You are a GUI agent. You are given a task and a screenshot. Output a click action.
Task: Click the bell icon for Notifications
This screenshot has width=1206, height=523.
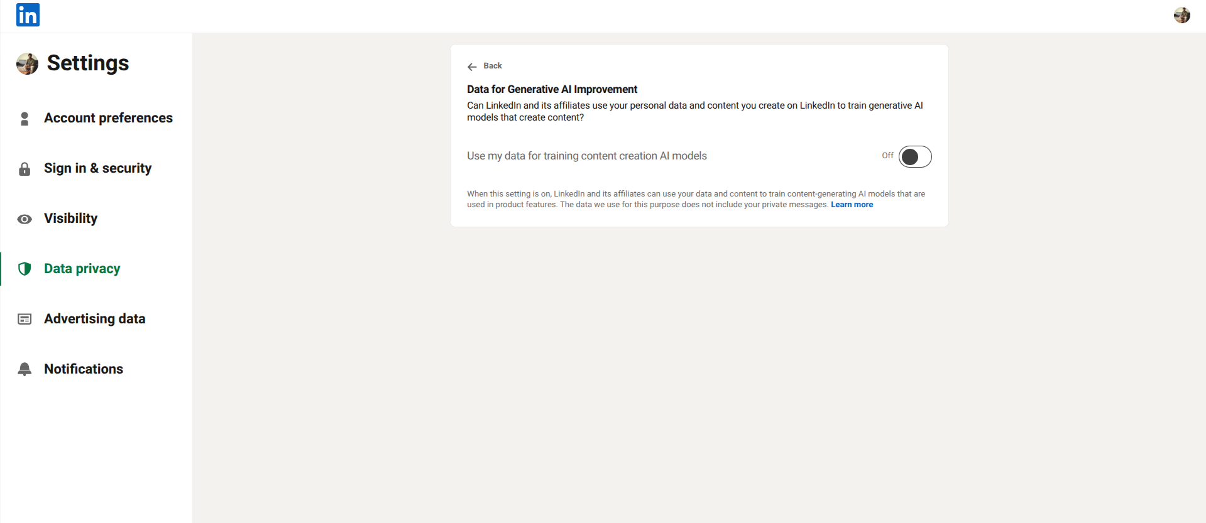[25, 369]
